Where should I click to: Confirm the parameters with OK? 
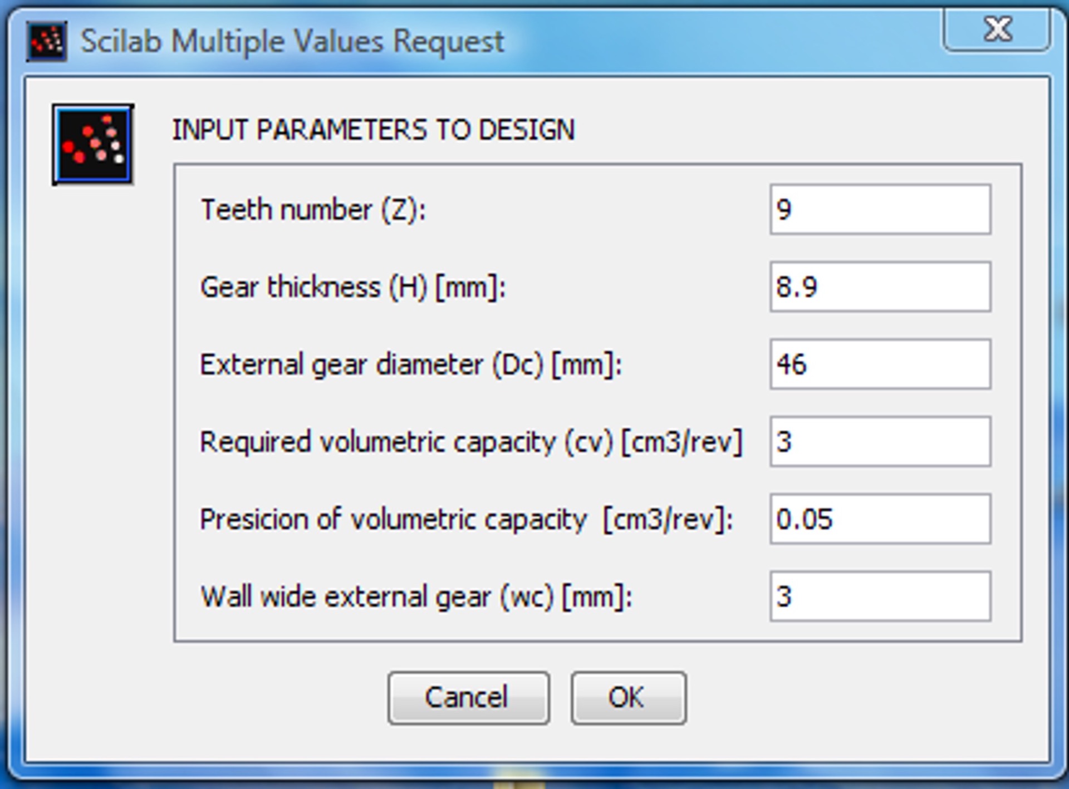click(628, 698)
